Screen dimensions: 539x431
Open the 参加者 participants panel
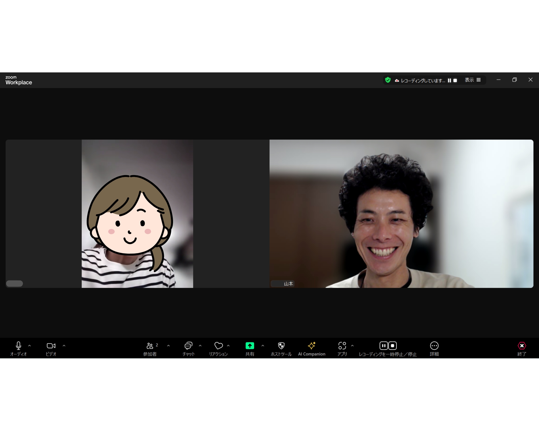(x=150, y=346)
